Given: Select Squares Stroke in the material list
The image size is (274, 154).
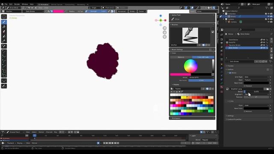Looking at the screenshot, I should 235,45.
